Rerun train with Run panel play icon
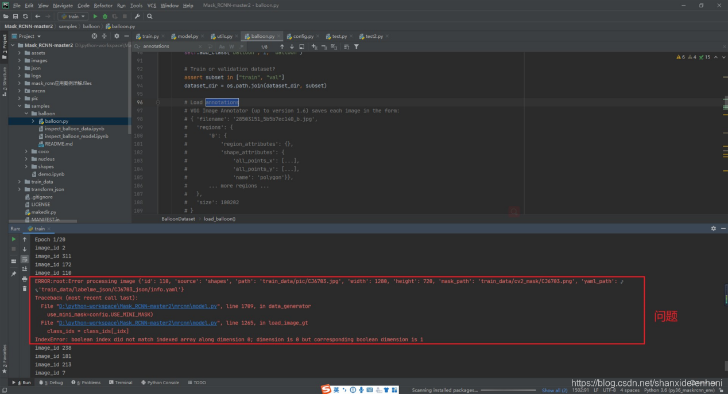728x394 pixels. [14, 239]
